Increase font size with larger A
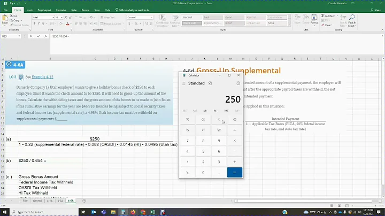The image size is (385, 216). 66,18
